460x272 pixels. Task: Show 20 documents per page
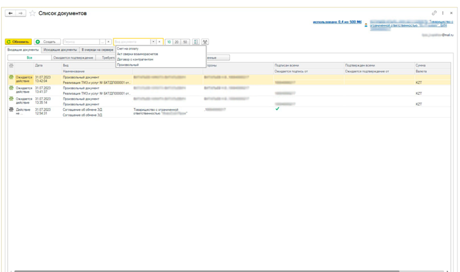point(177,42)
